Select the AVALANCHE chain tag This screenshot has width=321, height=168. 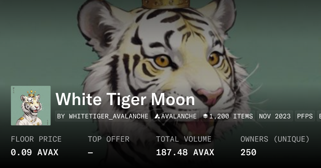tap(176, 116)
